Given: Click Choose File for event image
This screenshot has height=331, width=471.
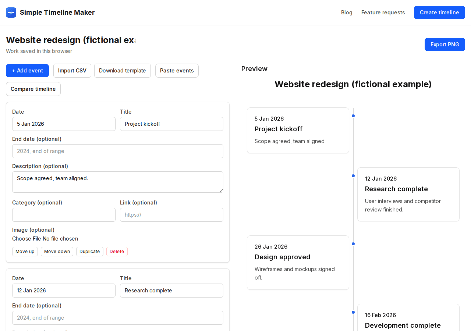Looking at the screenshot, I should point(26,239).
